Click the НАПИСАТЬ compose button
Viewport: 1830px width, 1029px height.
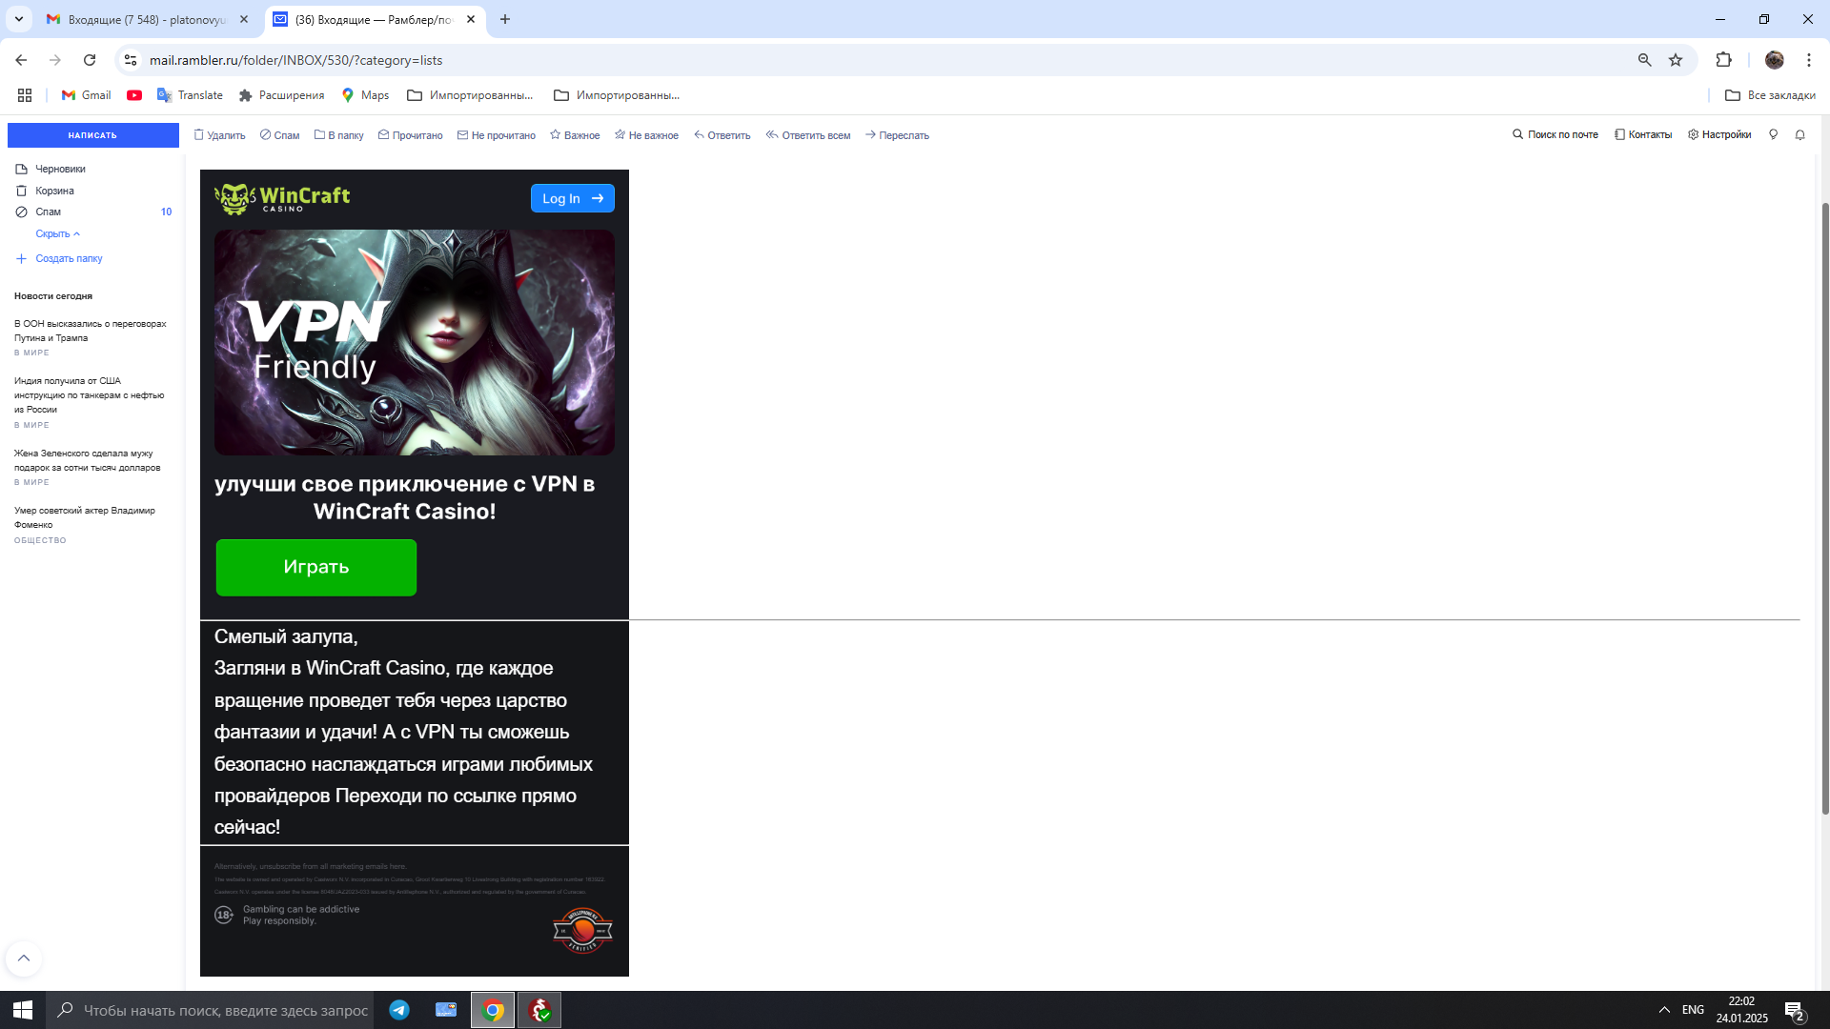[x=92, y=135]
